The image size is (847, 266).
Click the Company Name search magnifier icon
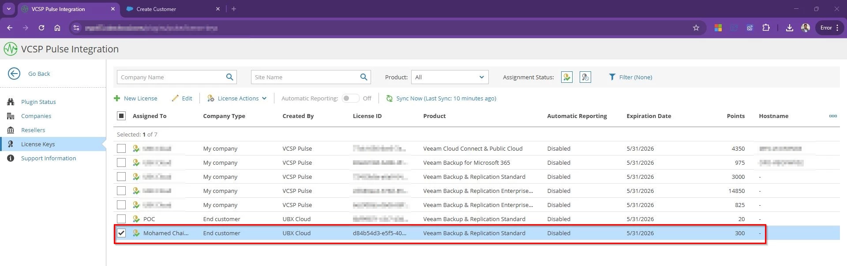229,77
